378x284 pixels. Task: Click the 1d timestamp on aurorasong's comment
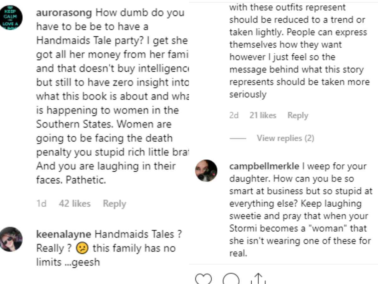[x=41, y=204]
